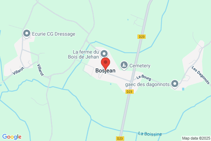Click the D23 shield below Le Bourg
The image size is (211, 141).
tap(129, 92)
